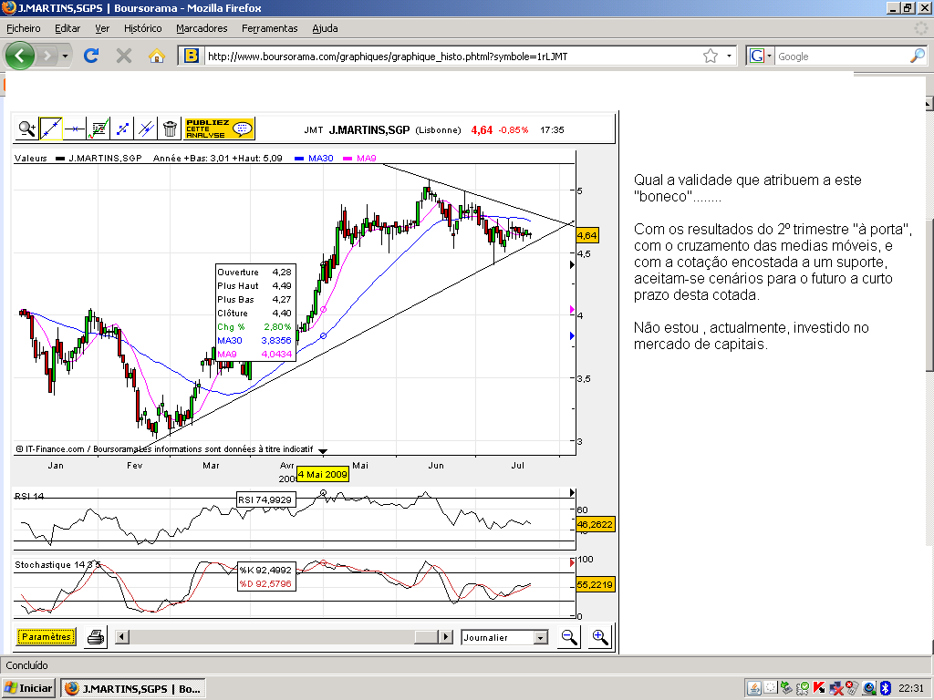The width and height of the screenshot is (934, 700).
Task: Click the Boursorama site favicon in address bar
Action: 192,56
